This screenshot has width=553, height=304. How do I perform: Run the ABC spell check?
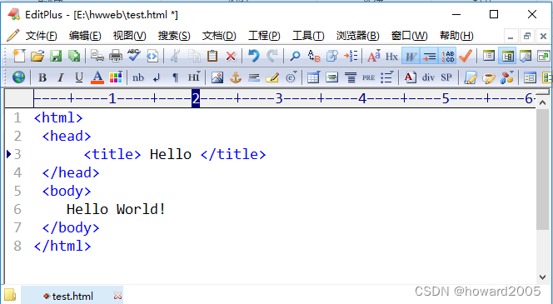coord(134,56)
